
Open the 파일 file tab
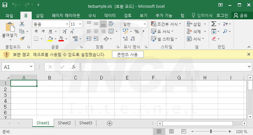(9, 16)
